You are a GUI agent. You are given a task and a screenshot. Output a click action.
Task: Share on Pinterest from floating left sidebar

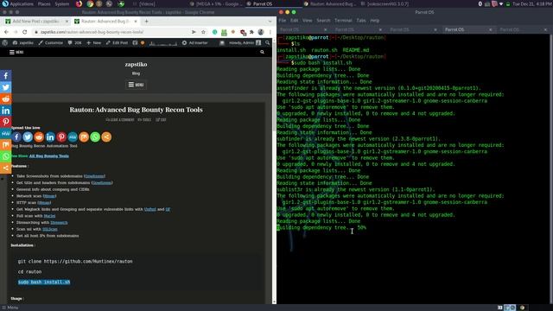point(6,122)
